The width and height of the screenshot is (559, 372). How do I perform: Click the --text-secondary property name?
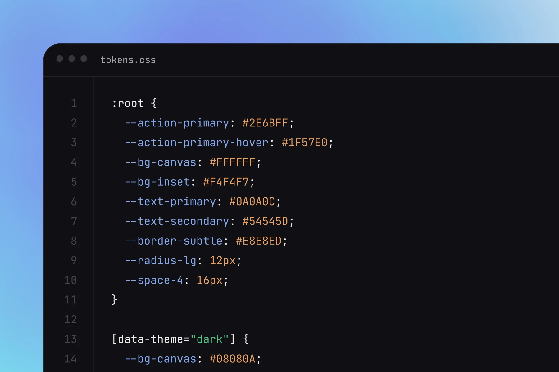(x=177, y=221)
